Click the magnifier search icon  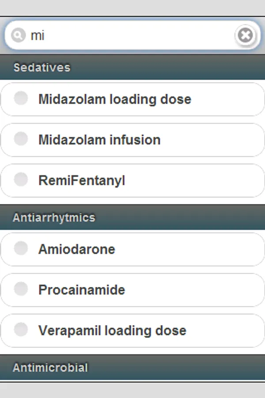click(x=18, y=35)
